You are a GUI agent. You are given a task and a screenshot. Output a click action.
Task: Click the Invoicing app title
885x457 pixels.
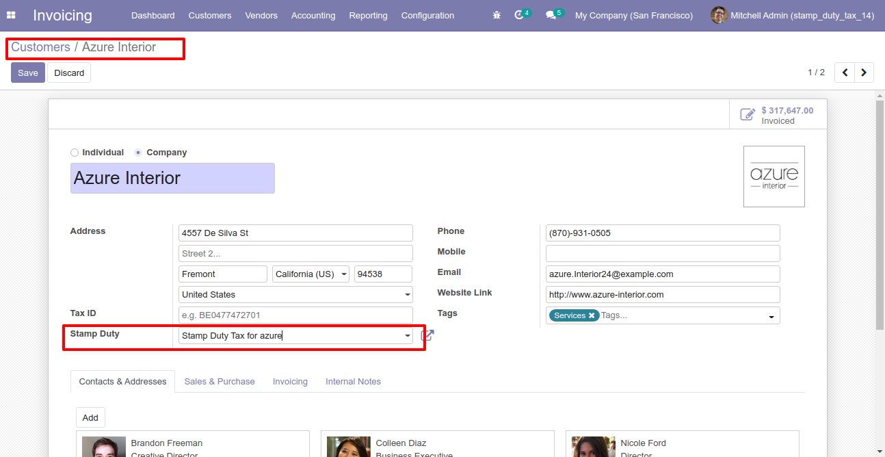coord(62,15)
